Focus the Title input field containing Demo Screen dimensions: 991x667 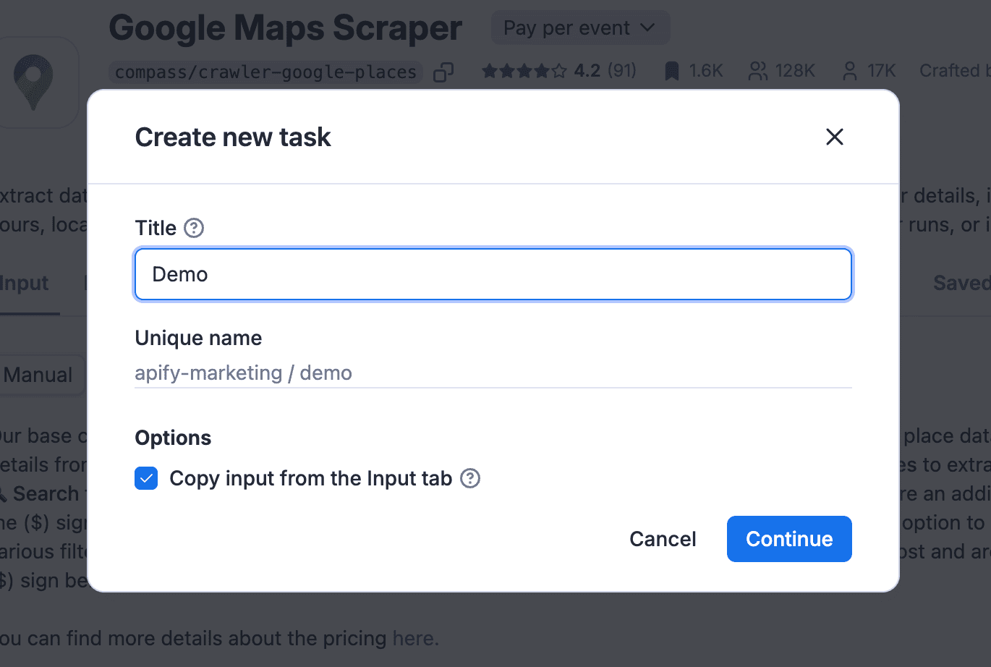coord(493,274)
